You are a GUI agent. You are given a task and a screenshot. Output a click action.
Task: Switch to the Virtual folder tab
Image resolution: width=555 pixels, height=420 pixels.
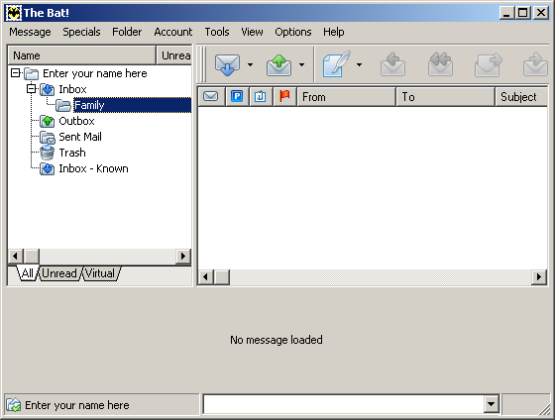(x=100, y=273)
